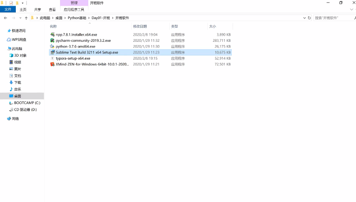This screenshot has height=202, width=356.
Task: Click the quick access toolbar properties checkmark icon
Action: pyautogui.click(x=11, y=3)
